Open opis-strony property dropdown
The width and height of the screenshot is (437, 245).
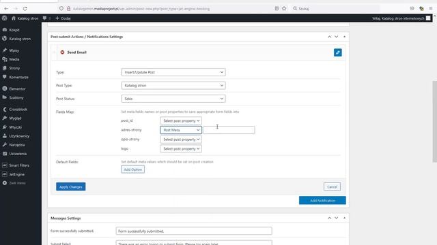pyautogui.click(x=181, y=140)
